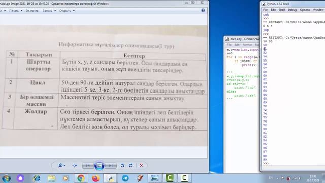Image resolution: width=325 pixels, height=183 pixels.
Task: Go to next photo in viewer
Action: point(111,165)
